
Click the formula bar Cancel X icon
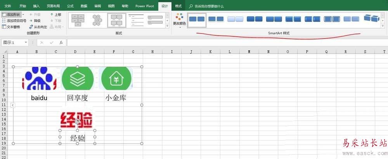(x=42, y=43)
